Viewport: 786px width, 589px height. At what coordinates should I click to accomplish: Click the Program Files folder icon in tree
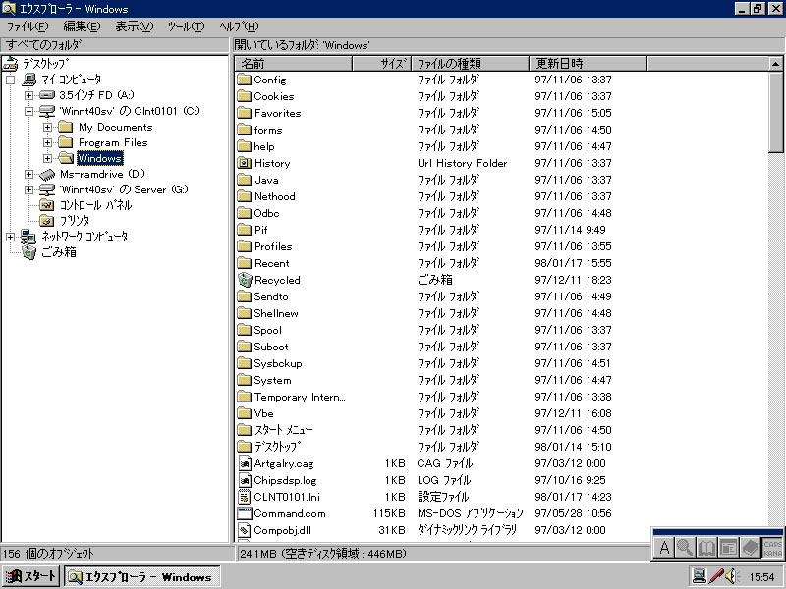(66, 142)
